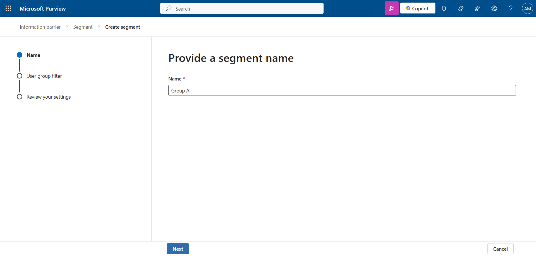This screenshot has height=256, width=536.
Task: Open the feedback people-chat icon
Action: tap(477, 8)
